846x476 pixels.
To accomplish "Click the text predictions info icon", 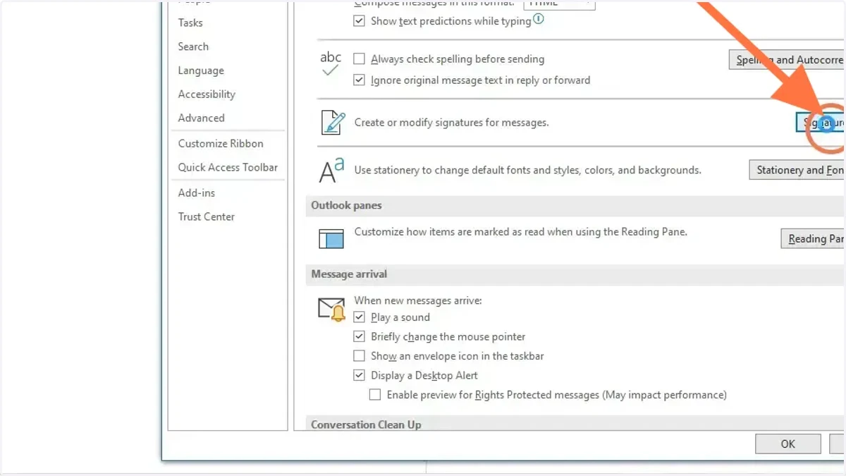I will coord(539,20).
